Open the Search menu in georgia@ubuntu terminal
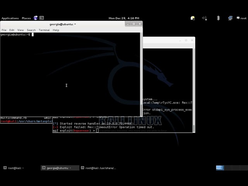The image size is (248, 186). click(31, 30)
